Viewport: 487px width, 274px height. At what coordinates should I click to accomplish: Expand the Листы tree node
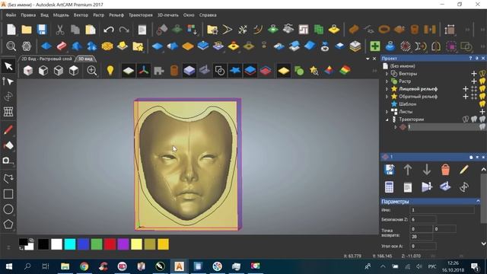tap(387, 112)
